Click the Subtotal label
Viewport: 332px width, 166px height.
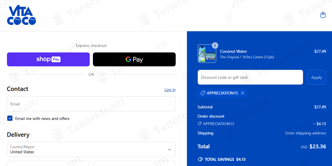[x=205, y=107]
